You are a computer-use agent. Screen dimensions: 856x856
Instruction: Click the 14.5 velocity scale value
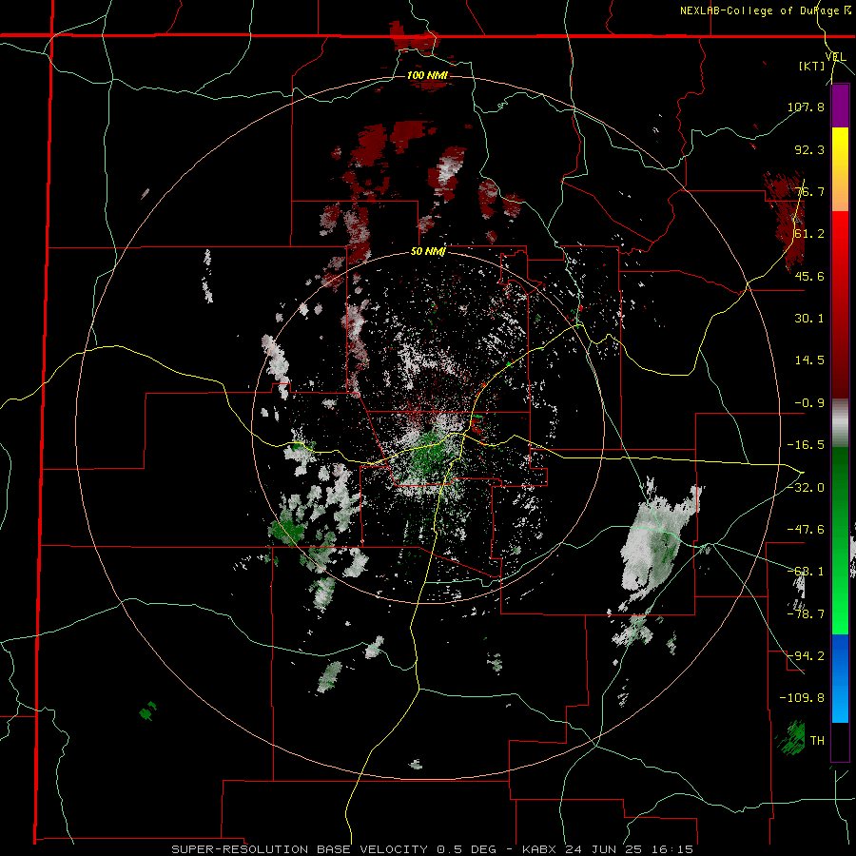[809, 360]
